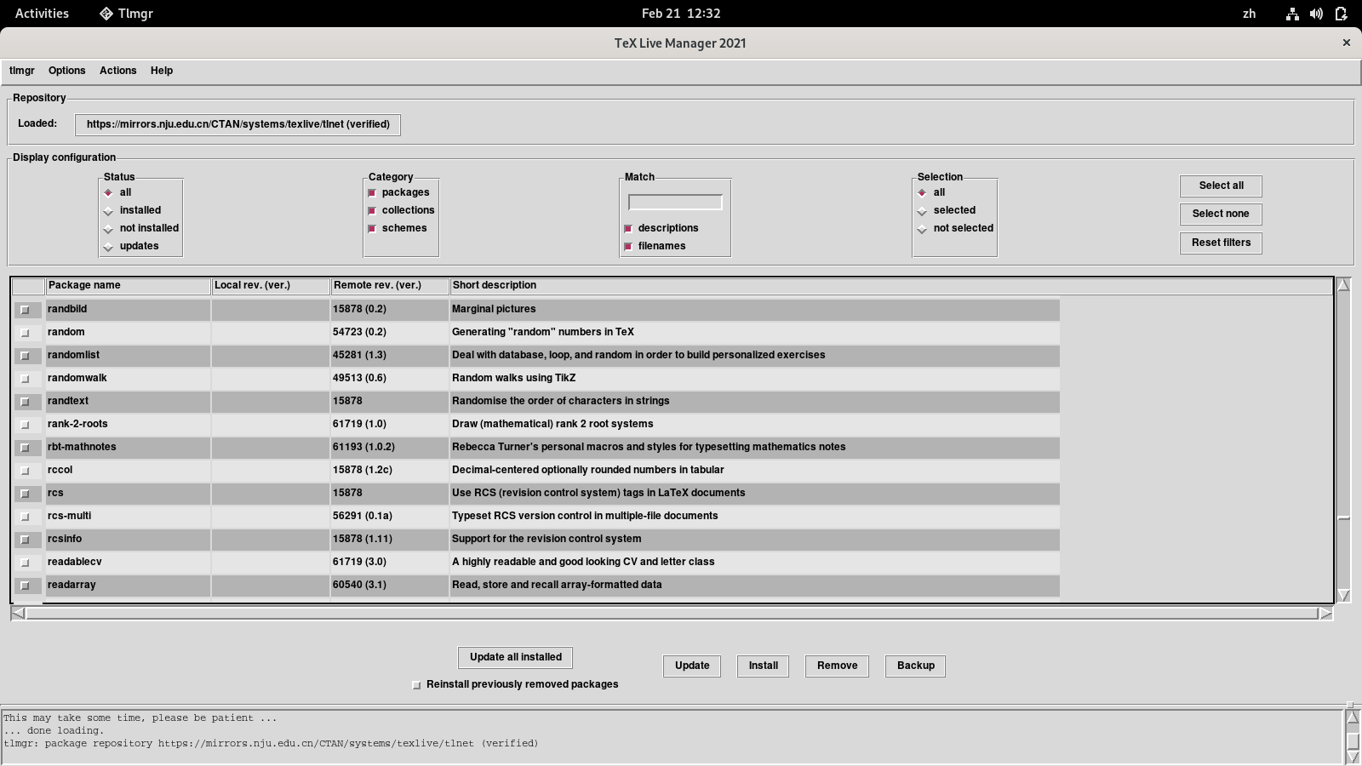1362x766 pixels.
Task: Click the horizontal scroll right arrow
Action: coord(1325,614)
